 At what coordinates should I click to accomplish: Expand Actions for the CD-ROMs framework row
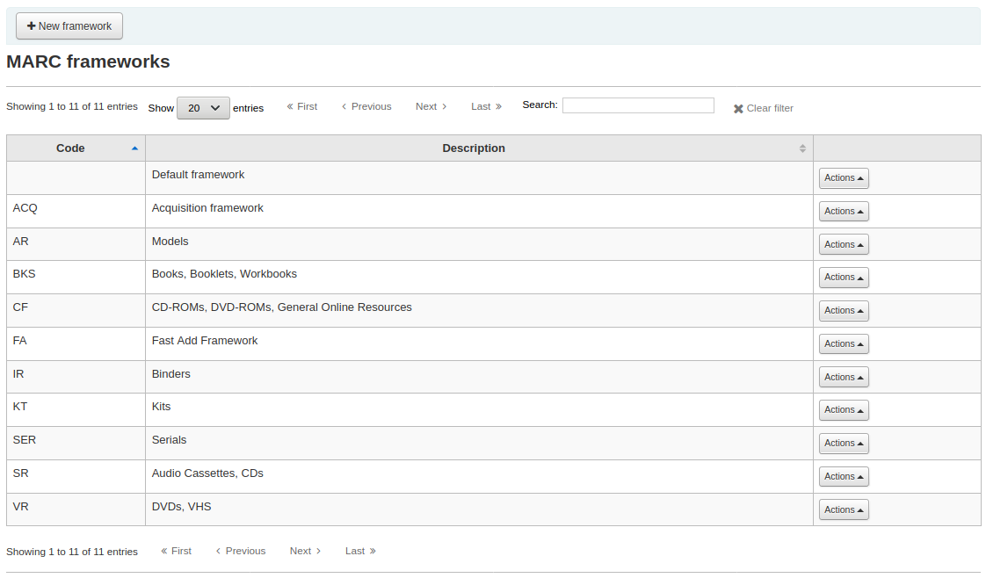pyautogui.click(x=844, y=311)
